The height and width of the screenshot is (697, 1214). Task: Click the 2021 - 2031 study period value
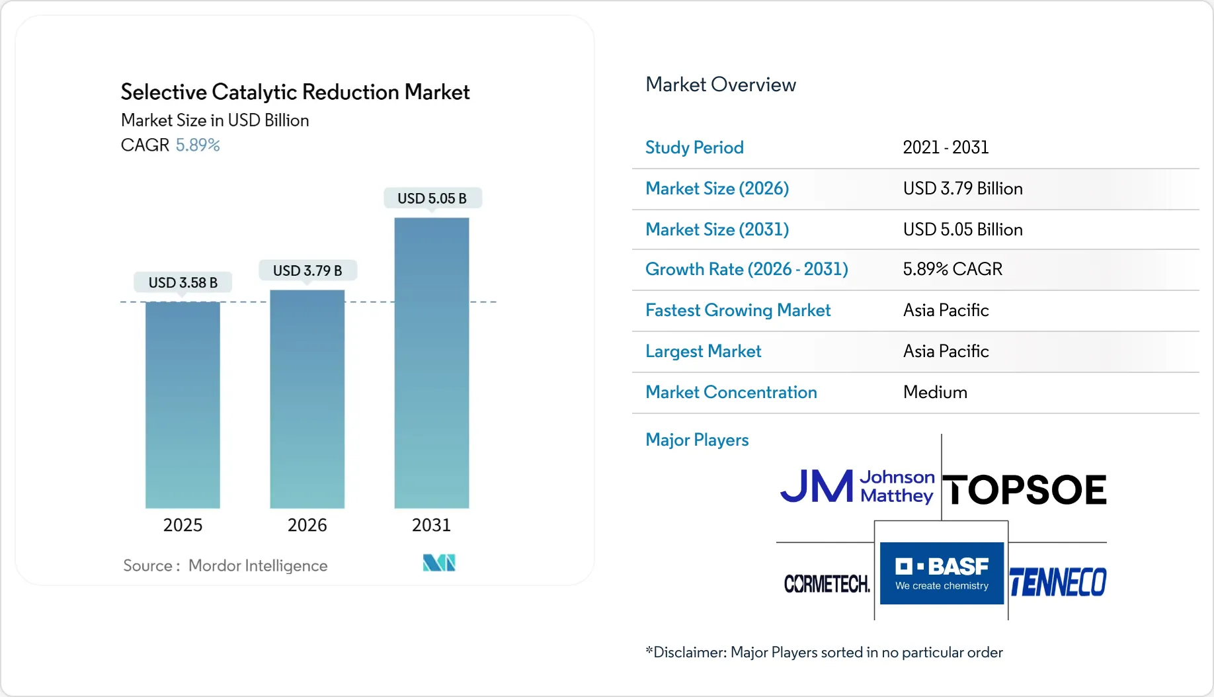pos(946,147)
